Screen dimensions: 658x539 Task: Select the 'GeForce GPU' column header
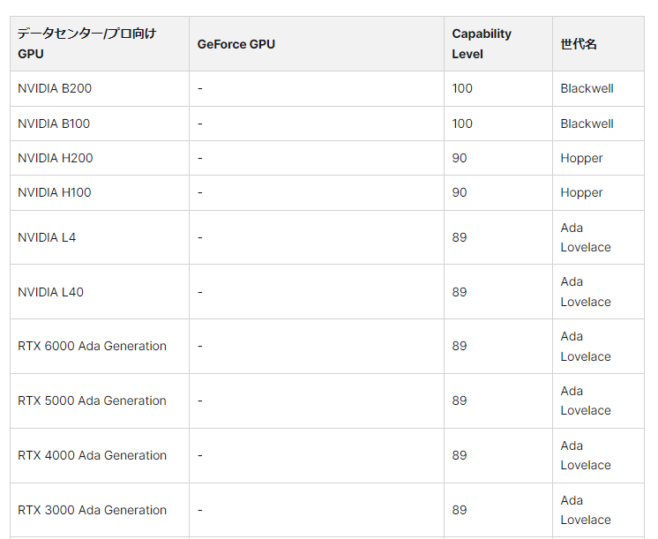click(317, 43)
